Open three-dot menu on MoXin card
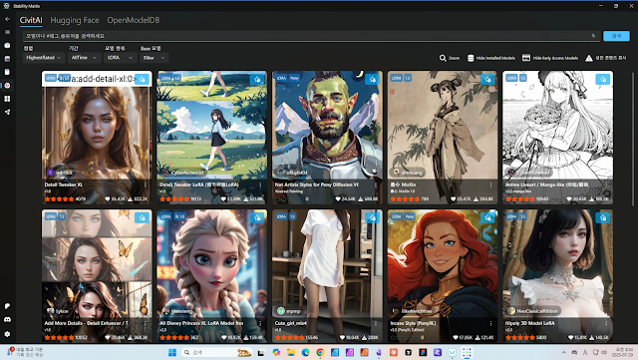This screenshot has height=360, width=638. (x=490, y=184)
